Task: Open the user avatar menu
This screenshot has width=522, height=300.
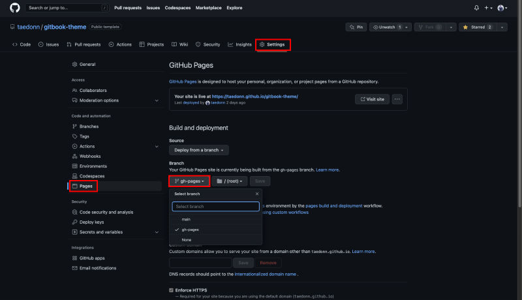Action: point(502,8)
